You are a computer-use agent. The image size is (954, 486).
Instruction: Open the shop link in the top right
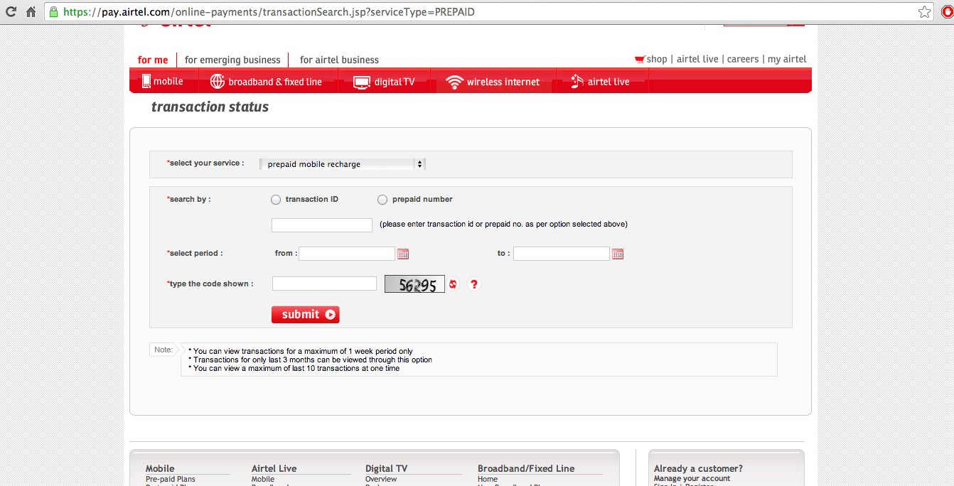[651, 59]
